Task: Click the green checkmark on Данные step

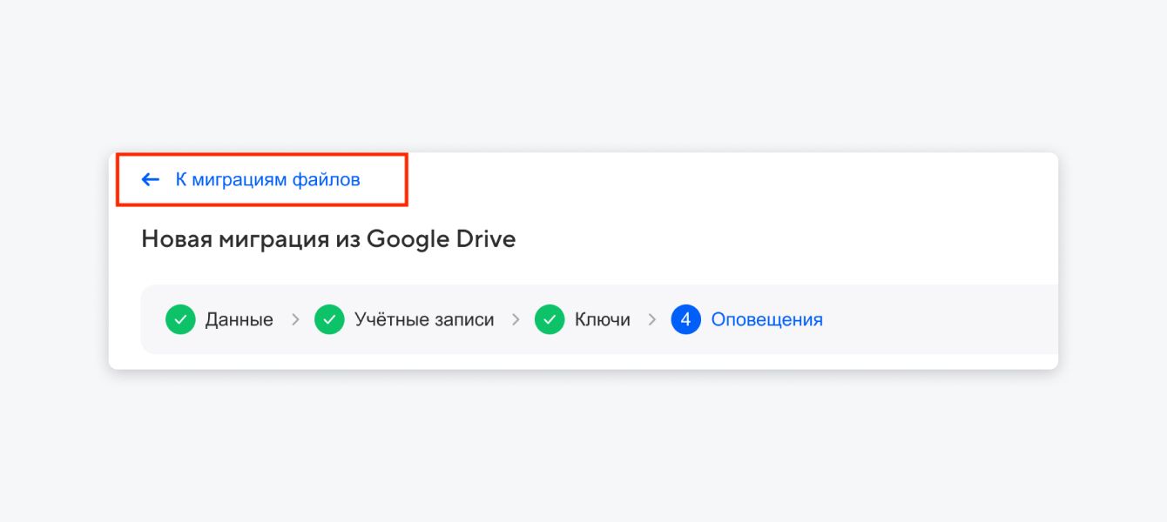Action: (x=179, y=319)
